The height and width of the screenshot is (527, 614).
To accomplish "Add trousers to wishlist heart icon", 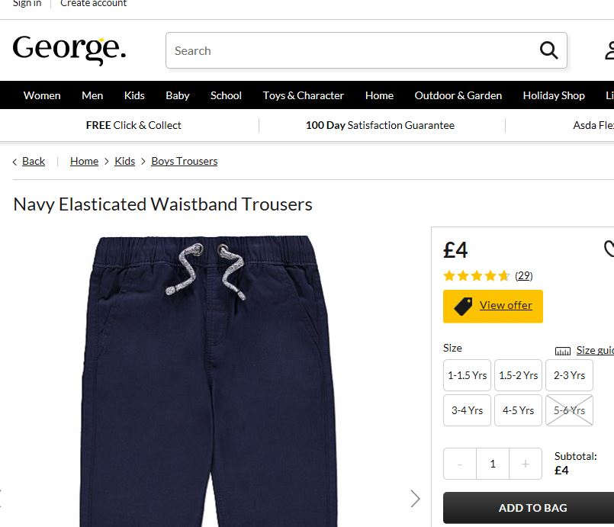I will [609, 249].
